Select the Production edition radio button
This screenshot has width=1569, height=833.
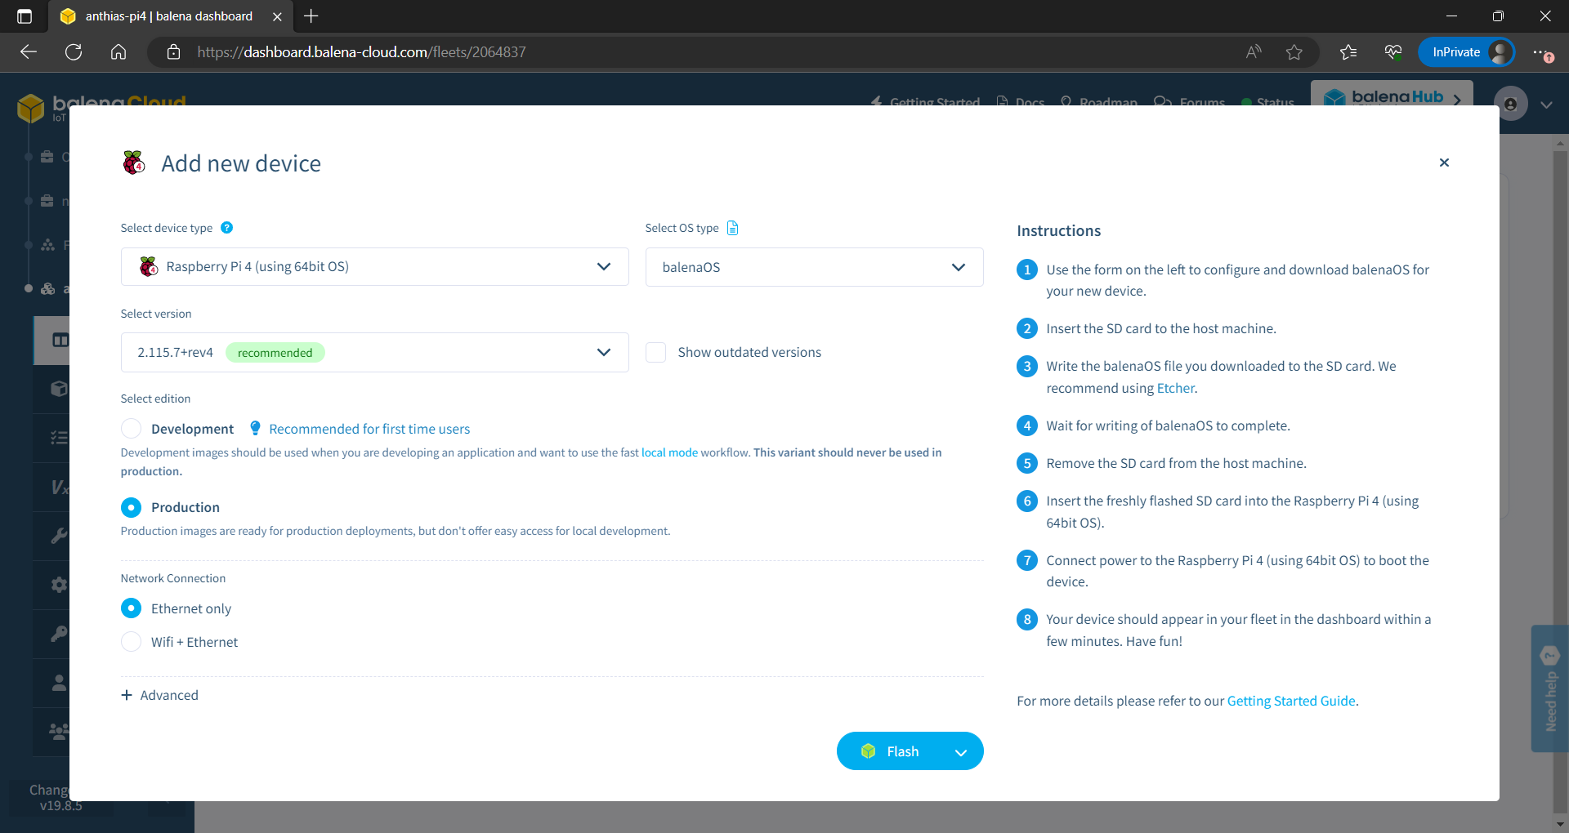[131, 507]
